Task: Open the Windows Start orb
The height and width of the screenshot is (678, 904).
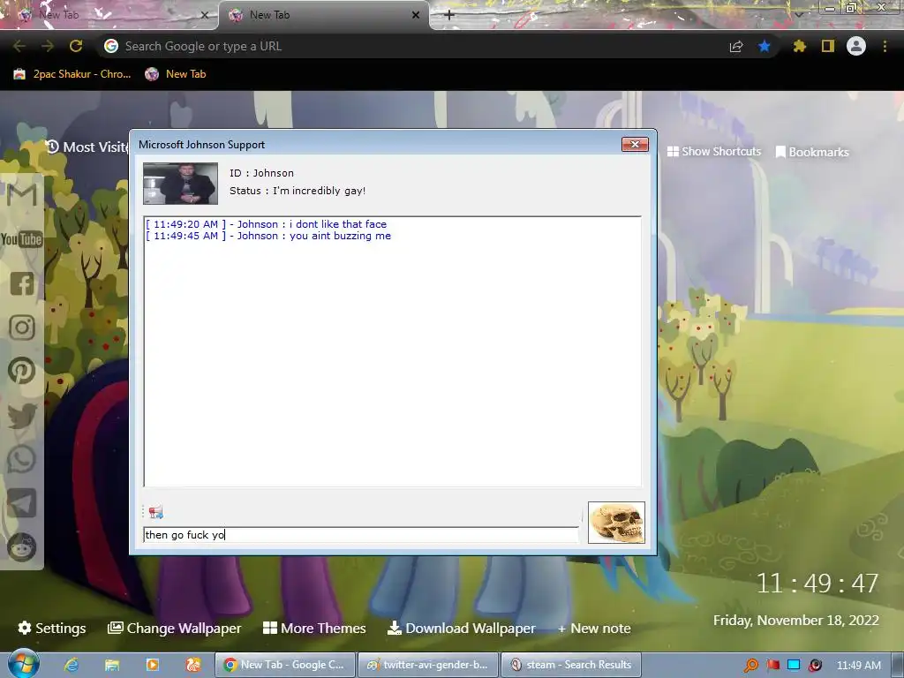Action: pos(23,664)
